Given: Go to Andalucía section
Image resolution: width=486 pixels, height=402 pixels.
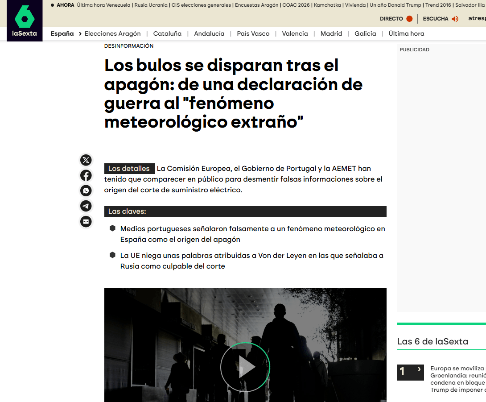Looking at the screenshot, I should point(209,33).
